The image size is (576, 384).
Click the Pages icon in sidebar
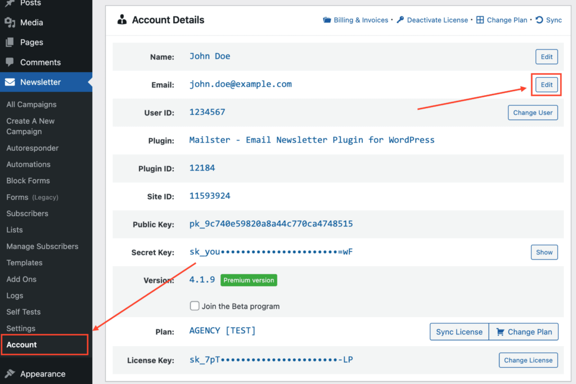point(10,42)
